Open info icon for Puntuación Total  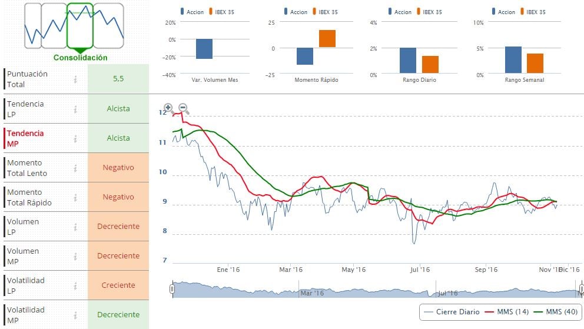click(x=75, y=79)
